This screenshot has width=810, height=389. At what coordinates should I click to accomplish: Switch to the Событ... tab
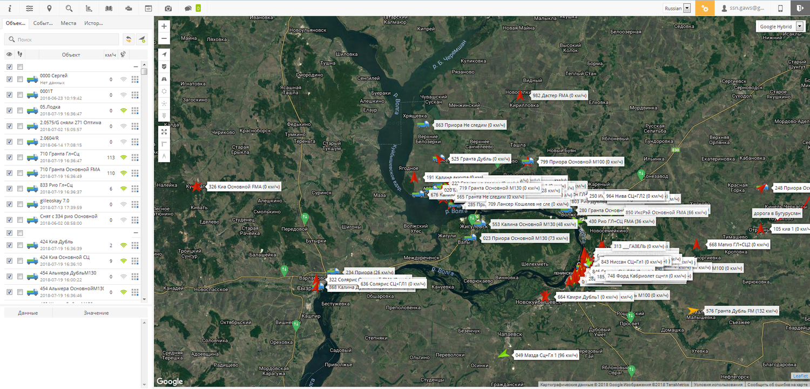point(42,23)
